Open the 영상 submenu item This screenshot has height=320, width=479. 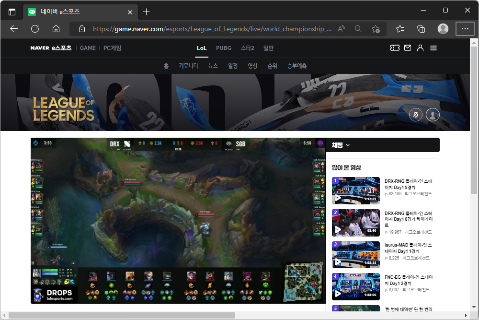pyautogui.click(x=252, y=66)
